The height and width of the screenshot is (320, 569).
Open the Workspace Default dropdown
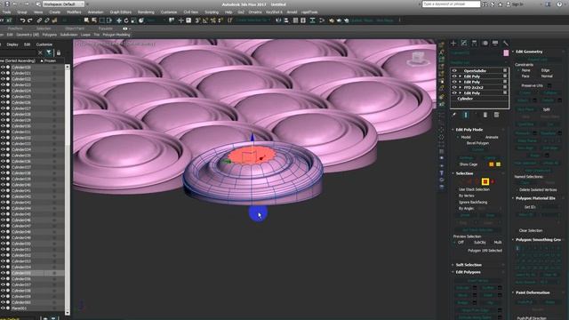tap(63, 4)
